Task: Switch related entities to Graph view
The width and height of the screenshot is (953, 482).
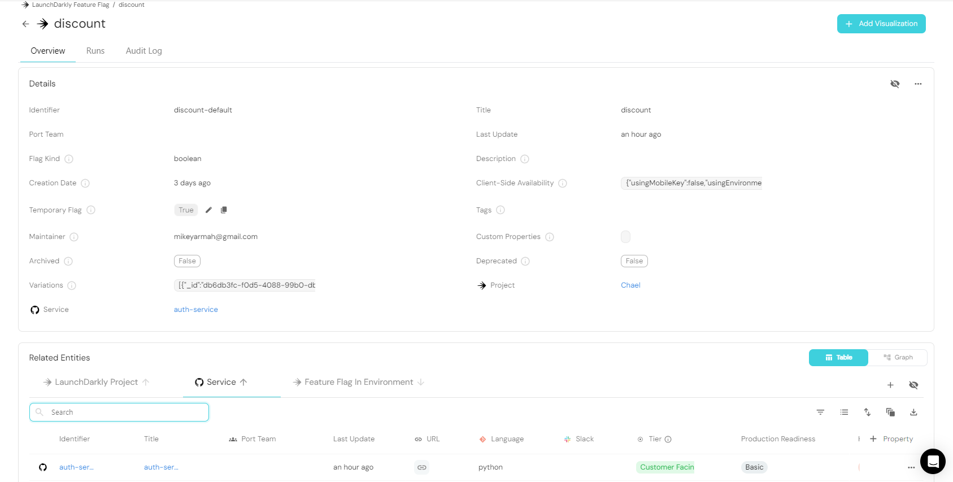Action: click(898, 357)
